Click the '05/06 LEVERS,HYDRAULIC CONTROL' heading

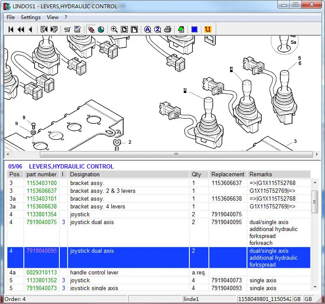[x=61, y=166]
